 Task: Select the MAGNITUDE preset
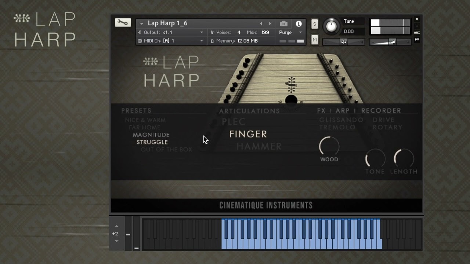pyautogui.click(x=151, y=135)
